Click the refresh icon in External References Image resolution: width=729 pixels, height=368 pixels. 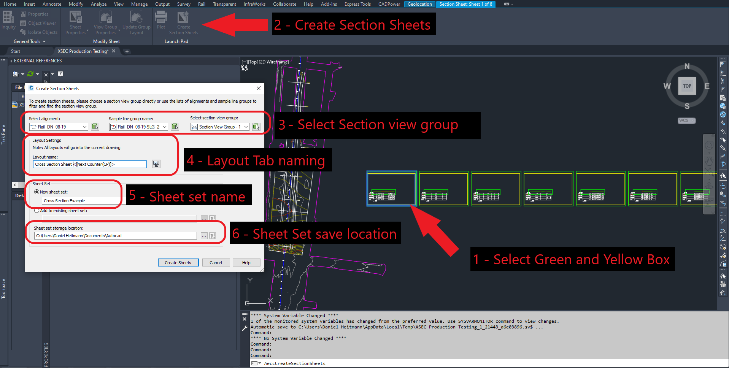pyautogui.click(x=30, y=74)
